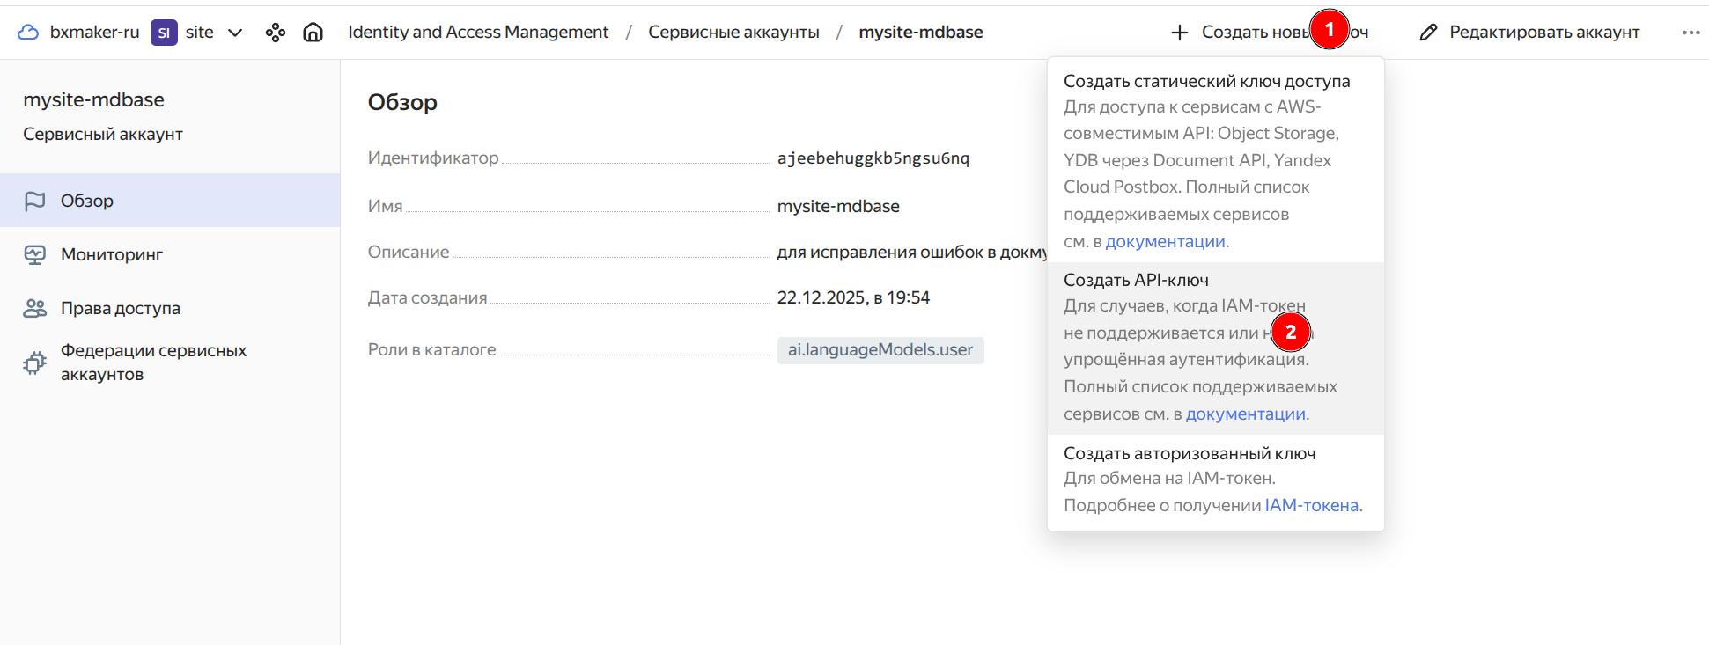1709x645 pixels.
Task: Open the three-dot more actions menu
Action: click(1691, 33)
